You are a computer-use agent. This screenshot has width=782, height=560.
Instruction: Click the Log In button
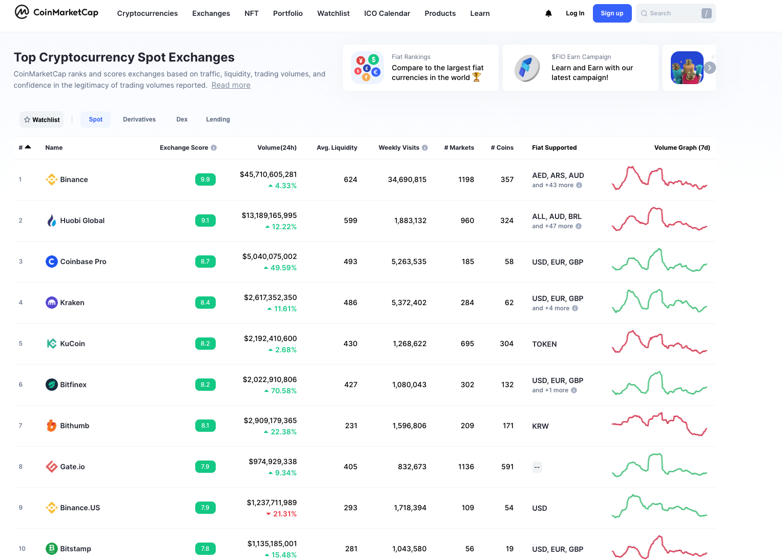point(575,13)
